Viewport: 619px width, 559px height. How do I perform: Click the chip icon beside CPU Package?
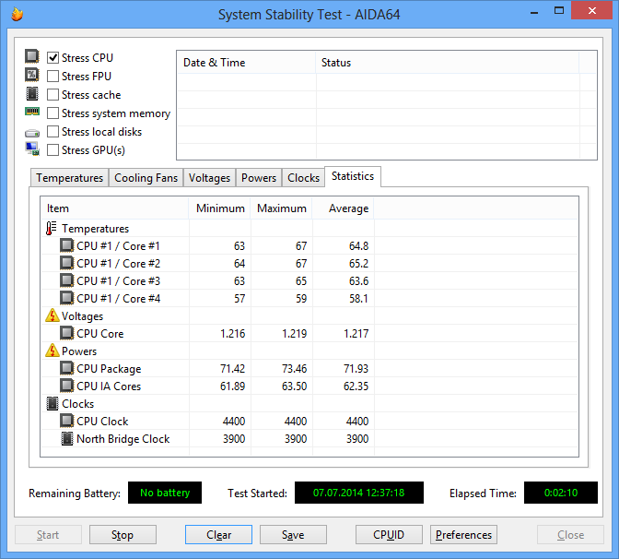(66, 368)
